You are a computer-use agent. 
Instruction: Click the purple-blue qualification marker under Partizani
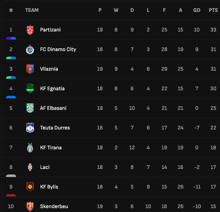(x=11, y=38)
